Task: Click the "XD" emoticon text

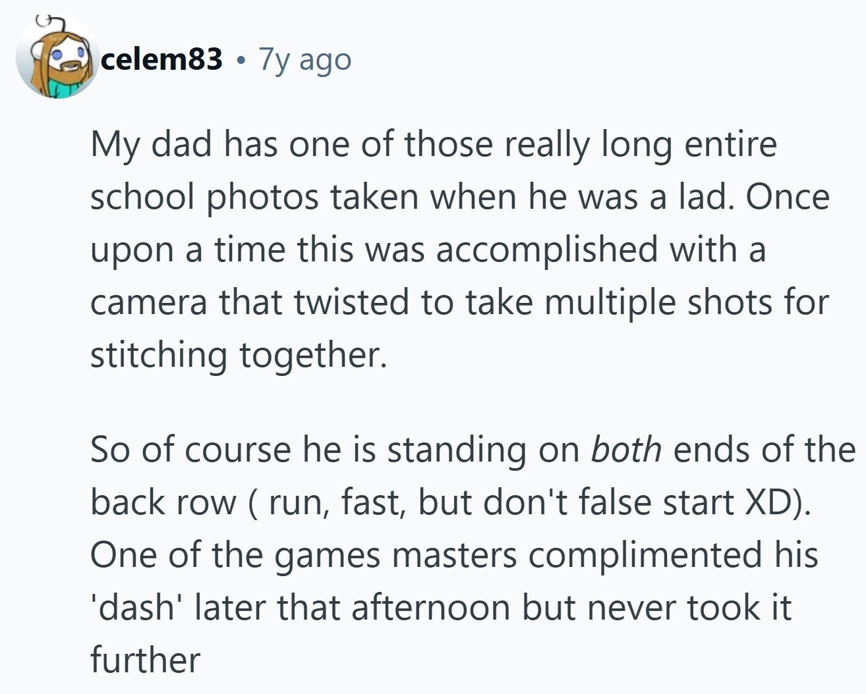Action: [770, 502]
